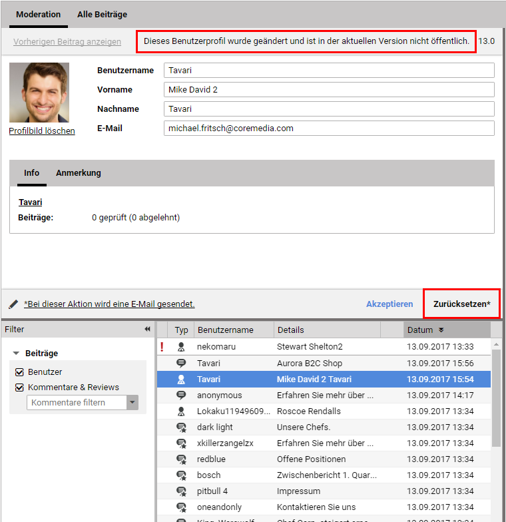Click the red exclamation priority icon for nekomaru
506x522 pixels.
[162, 347]
